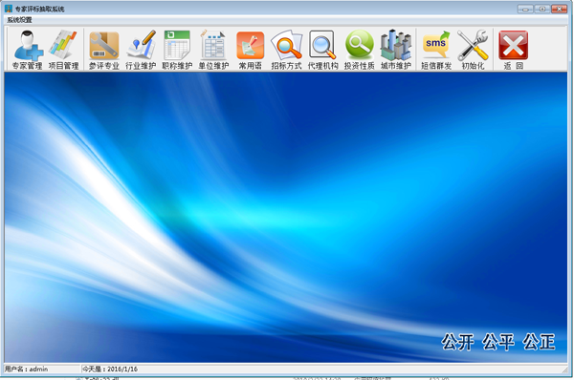Open the 系统设置 menu
The image size is (574, 380).
[19, 20]
